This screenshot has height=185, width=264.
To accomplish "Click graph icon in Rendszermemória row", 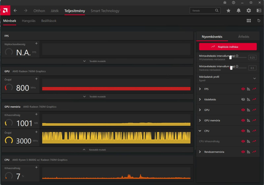I will coord(248,152).
